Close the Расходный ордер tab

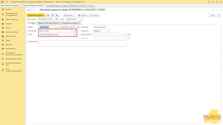click(x=94, y=6)
